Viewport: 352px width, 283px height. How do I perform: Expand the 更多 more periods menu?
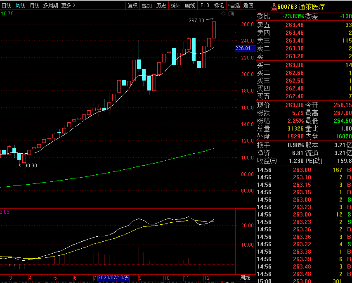pyautogui.click(x=68, y=5)
